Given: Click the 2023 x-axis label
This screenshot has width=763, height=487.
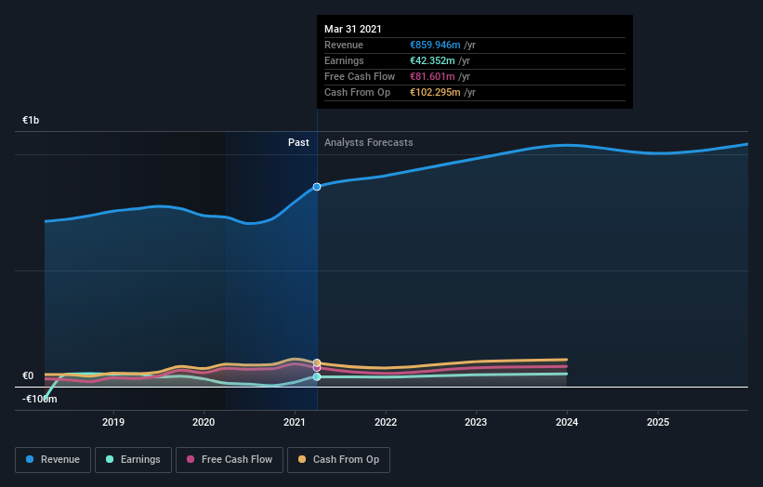Looking at the screenshot, I should [476, 422].
